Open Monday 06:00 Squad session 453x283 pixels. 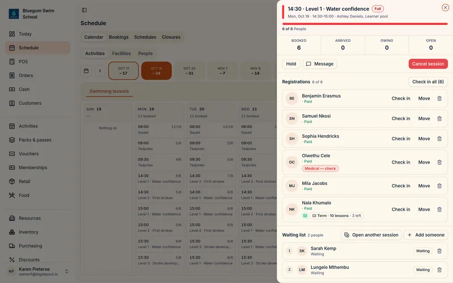pos(160,130)
